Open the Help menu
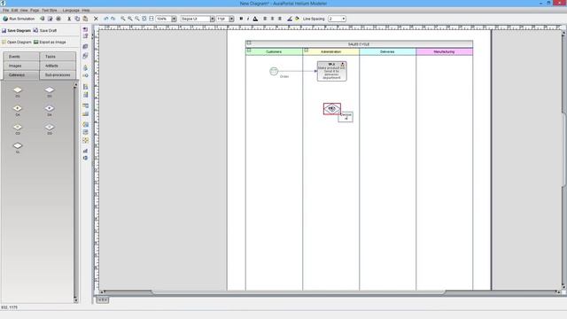The height and width of the screenshot is (319, 567). click(86, 11)
